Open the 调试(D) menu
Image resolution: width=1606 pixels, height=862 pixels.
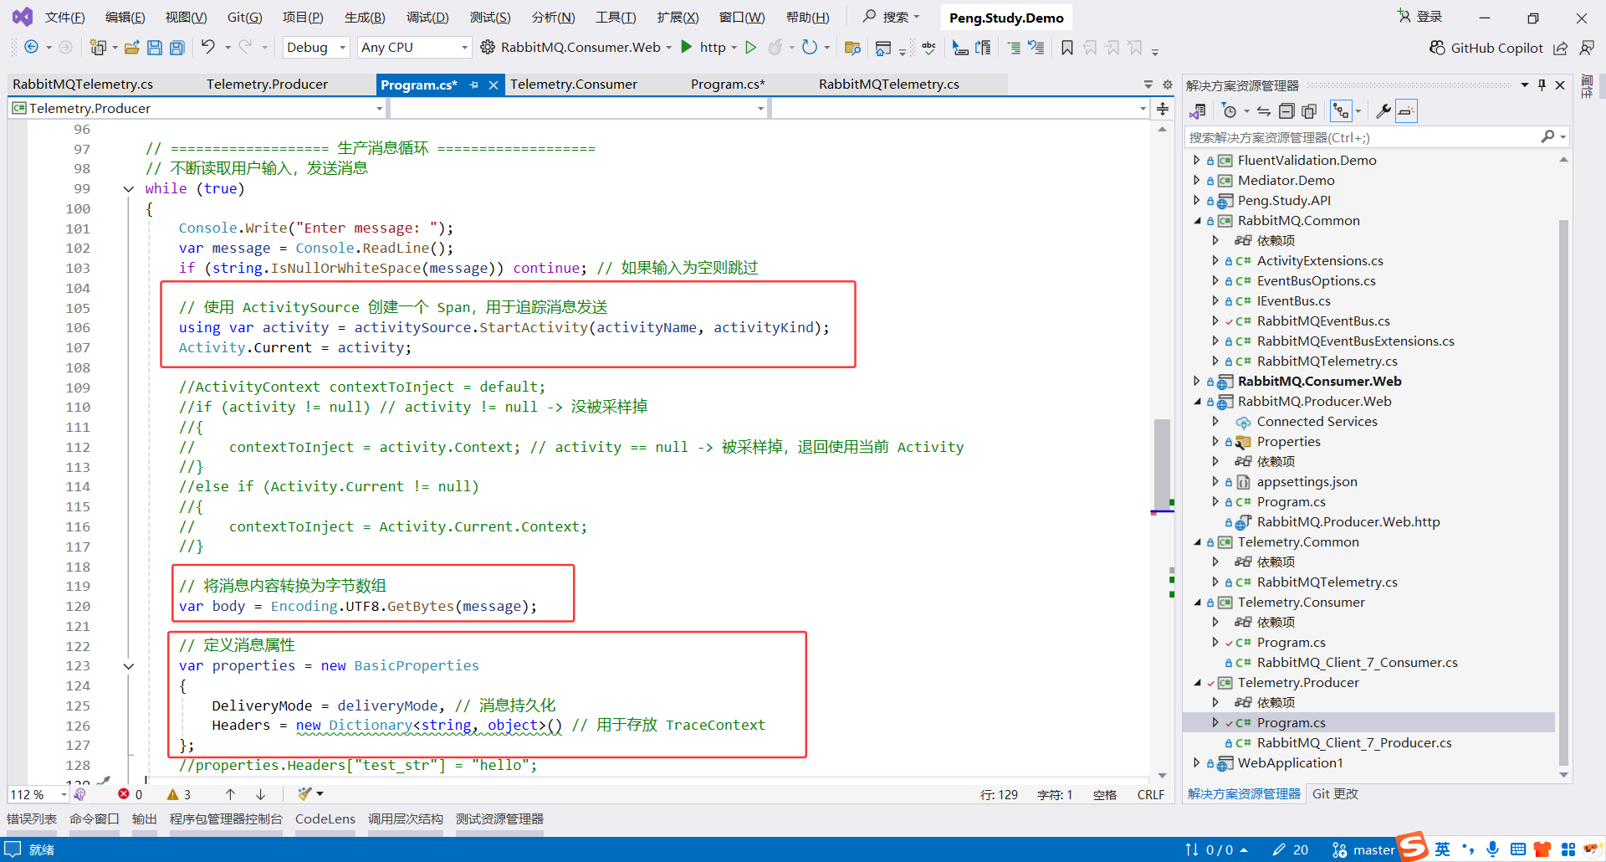pyautogui.click(x=427, y=18)
